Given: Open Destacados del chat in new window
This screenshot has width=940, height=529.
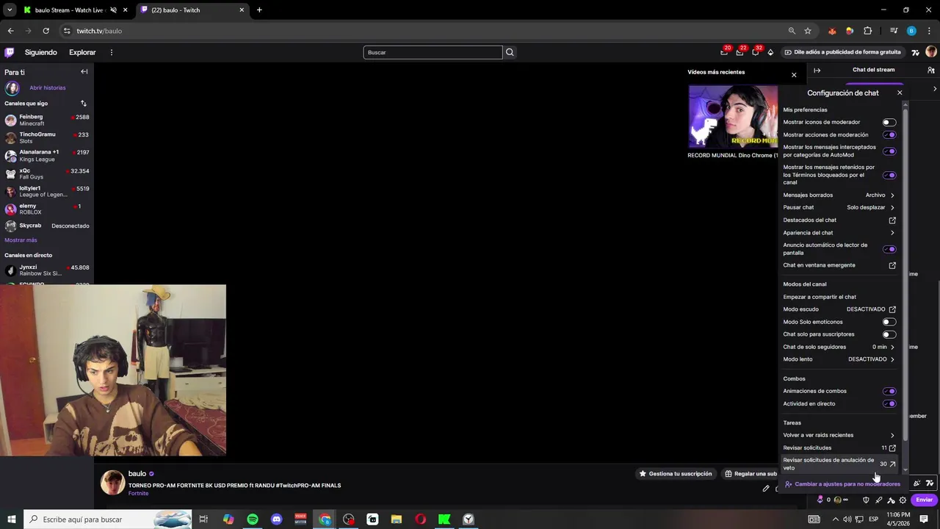Looking at the screenshot, I should tap(839, 220).
